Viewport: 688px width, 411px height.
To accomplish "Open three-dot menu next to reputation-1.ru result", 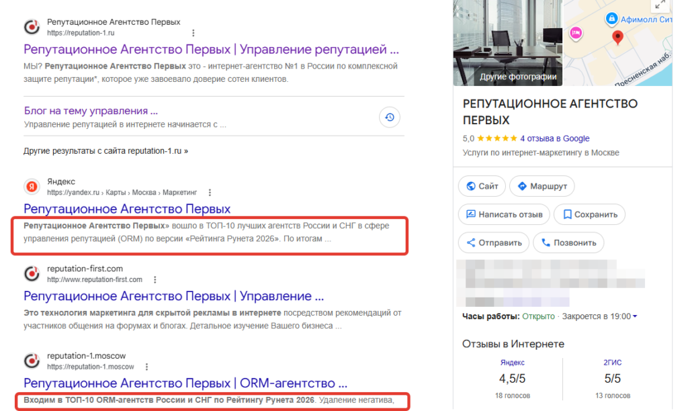I will 193,33.
